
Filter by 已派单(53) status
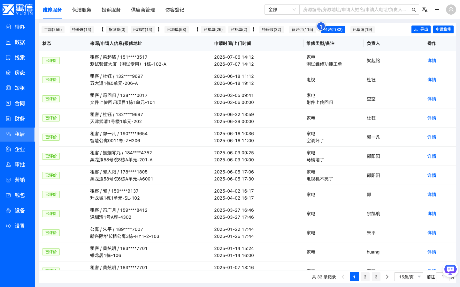(x=177, y=30)
